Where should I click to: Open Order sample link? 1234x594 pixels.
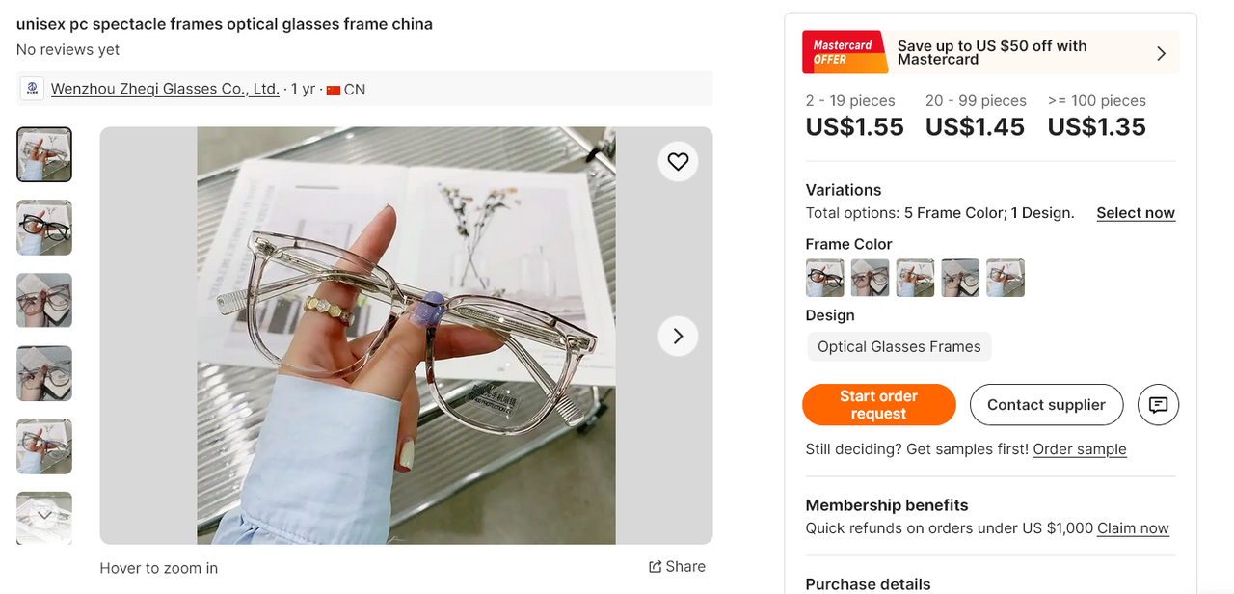(x=1080, y=449)
